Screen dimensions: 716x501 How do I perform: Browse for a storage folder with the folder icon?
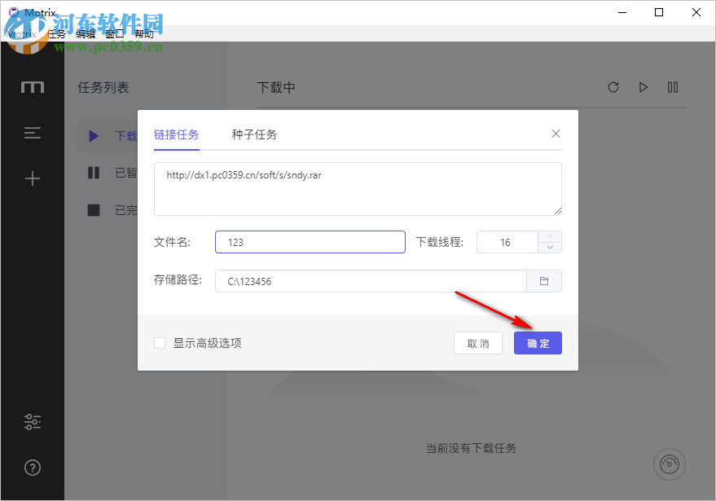pos(544,281)
